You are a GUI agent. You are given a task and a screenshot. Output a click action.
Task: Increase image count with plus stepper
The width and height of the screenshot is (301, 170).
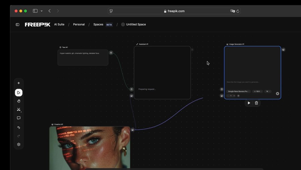(234, 96)
